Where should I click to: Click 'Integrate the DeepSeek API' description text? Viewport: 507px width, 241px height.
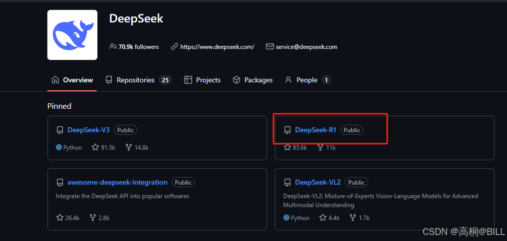(x=123, y=196)
